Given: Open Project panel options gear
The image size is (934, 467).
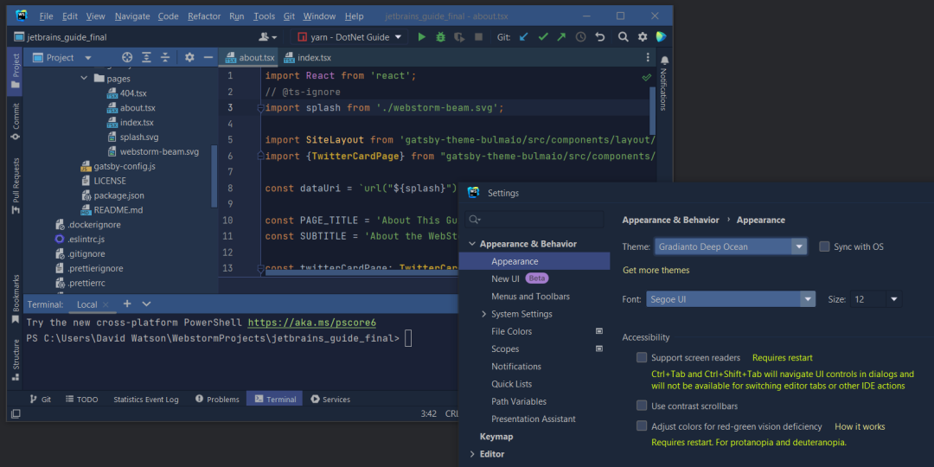Looking at the screenshot, I should coord(189,57).
